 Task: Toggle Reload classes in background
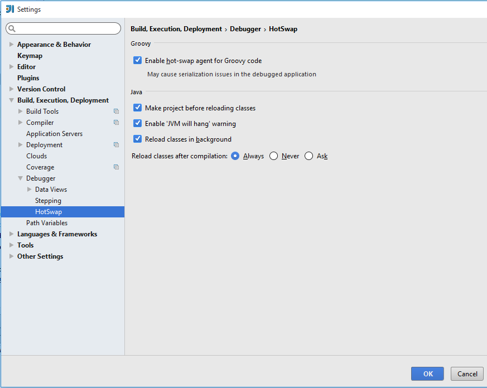pyautogui.click(x=137, y=139)
